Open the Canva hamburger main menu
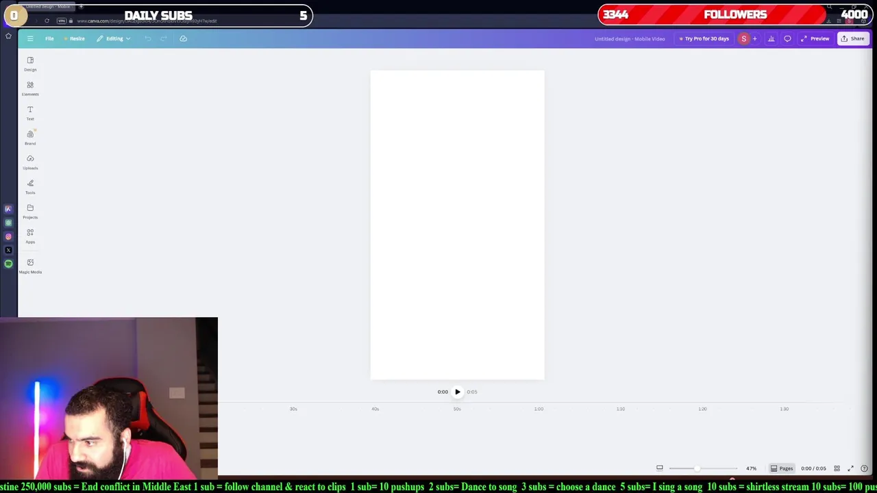The width and height of the screenshot is (877, 493). 30,38
